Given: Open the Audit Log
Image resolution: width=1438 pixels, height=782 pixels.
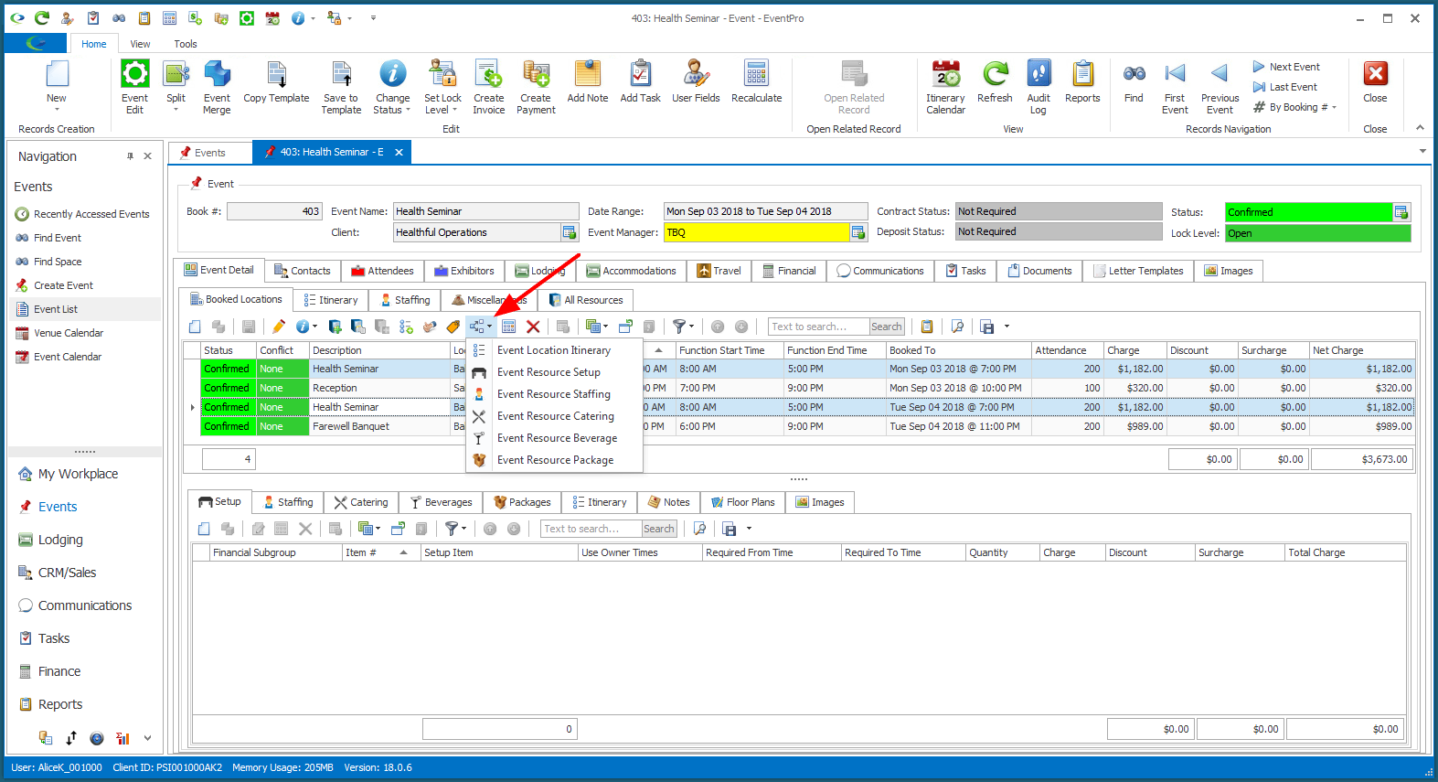Looking at the screenshot, I should click(x=1039, y=87).
